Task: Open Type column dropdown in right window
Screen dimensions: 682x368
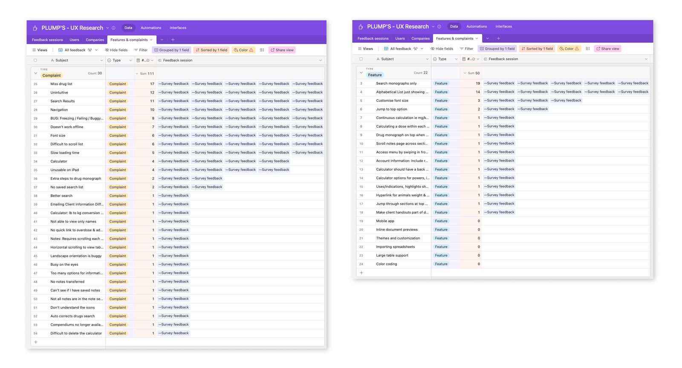Action: click(x=456, y=59)
